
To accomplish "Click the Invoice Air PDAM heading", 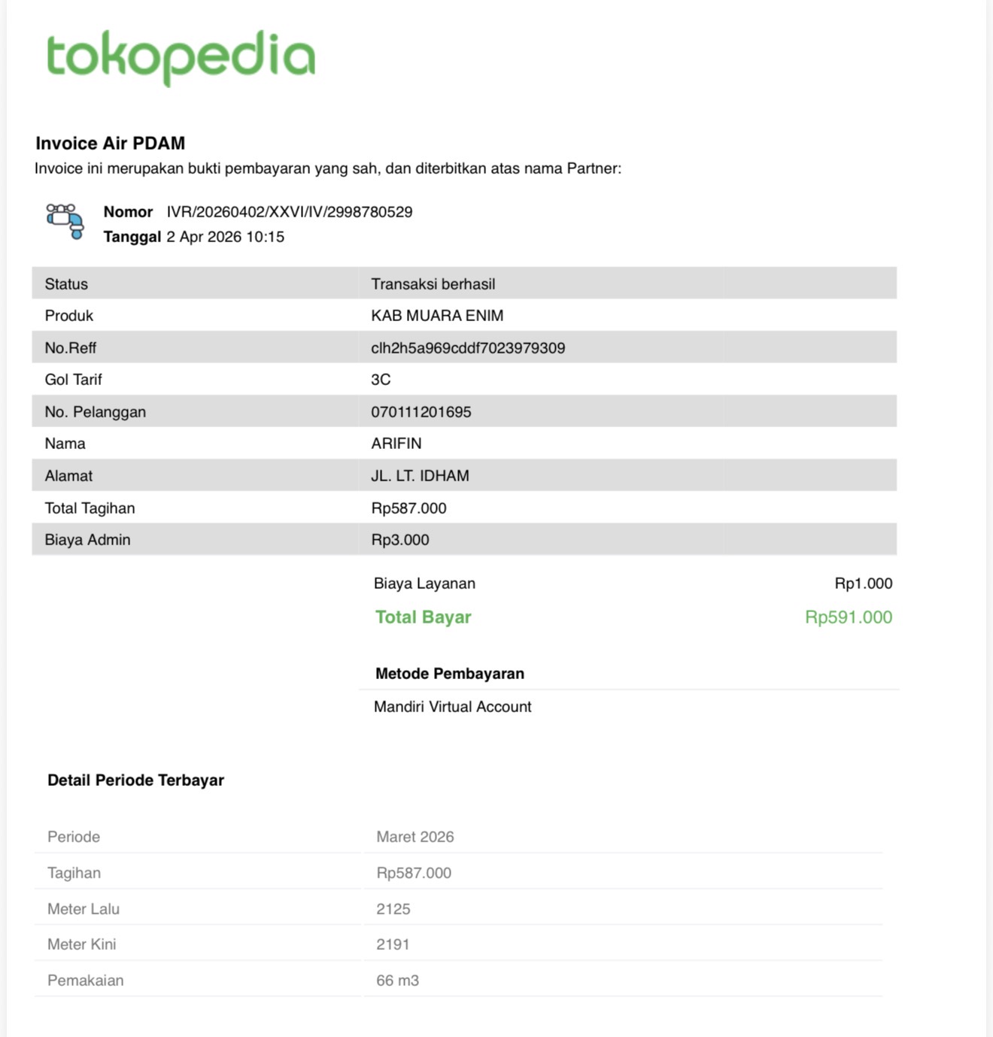I will (x=110, y=144).
